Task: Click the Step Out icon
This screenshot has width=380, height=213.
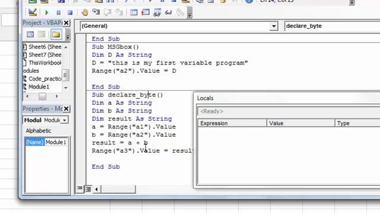Action: 119,12
